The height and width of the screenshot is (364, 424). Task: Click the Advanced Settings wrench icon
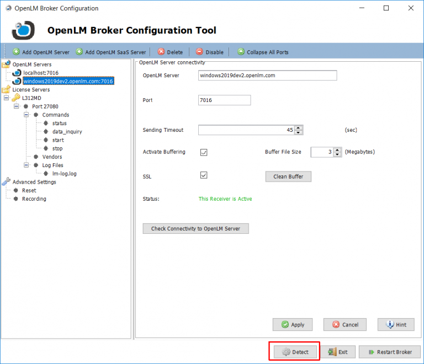[x=6, y=181]
